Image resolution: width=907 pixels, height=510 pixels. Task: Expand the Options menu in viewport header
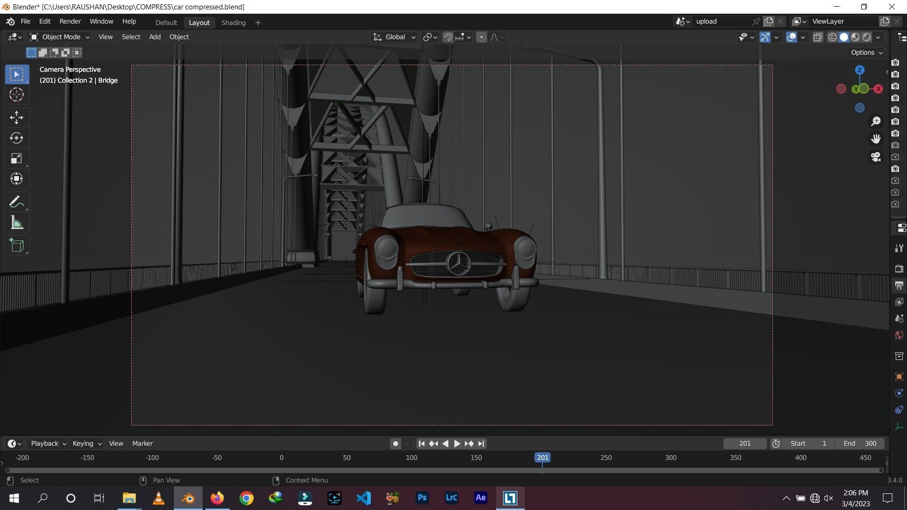865,52
